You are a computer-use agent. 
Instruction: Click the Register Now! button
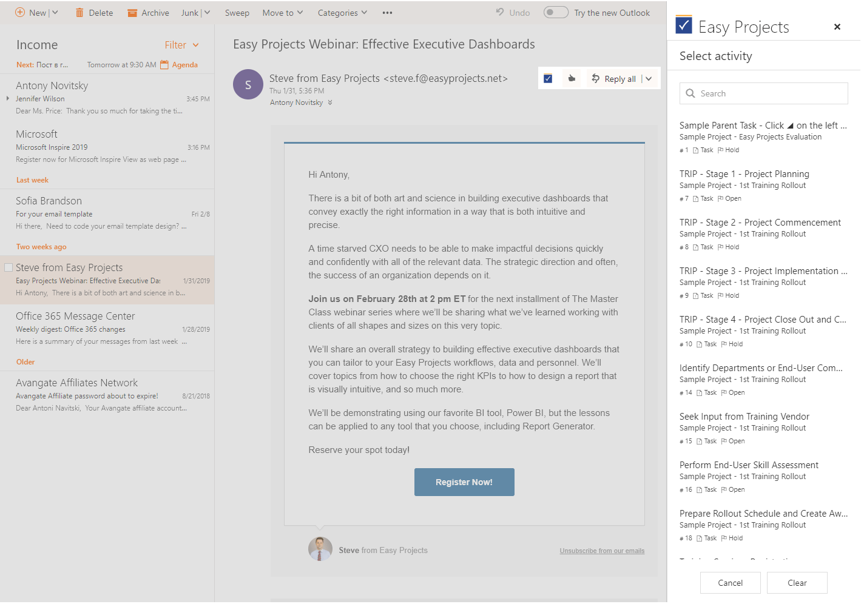[x=464, y=482]
